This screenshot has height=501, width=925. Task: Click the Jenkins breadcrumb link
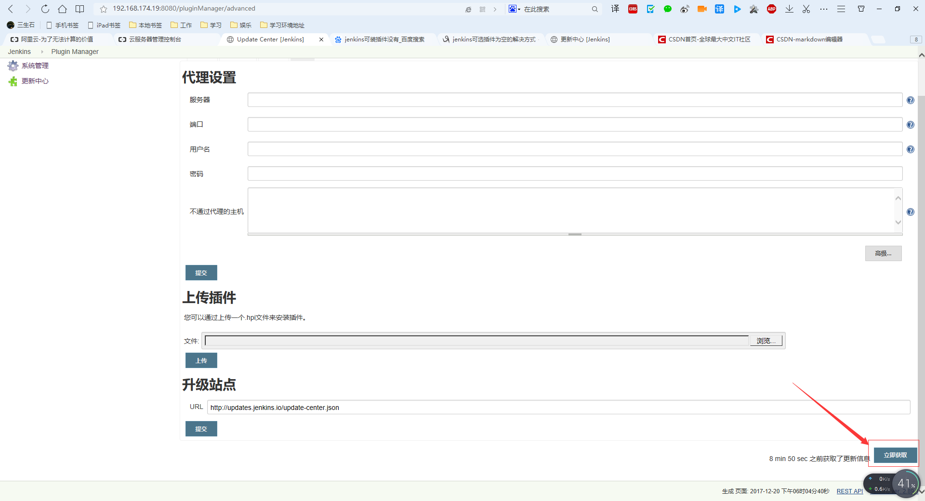coord(19,52)
